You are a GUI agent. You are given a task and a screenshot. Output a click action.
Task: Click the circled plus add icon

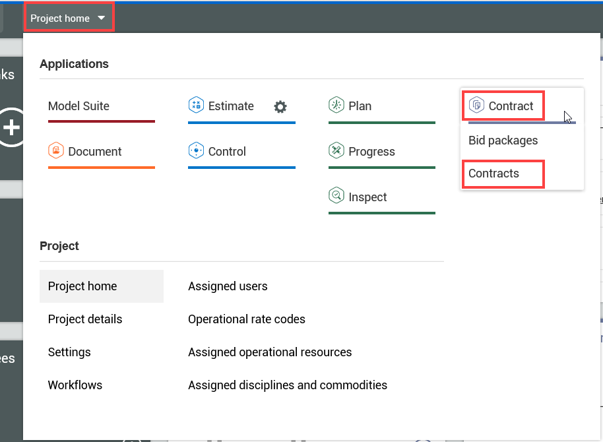pos(11,127)
